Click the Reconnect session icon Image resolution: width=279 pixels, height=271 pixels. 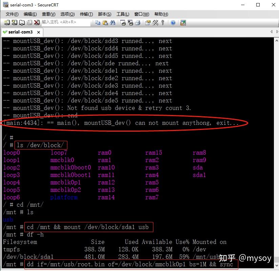tap(29, 22)
